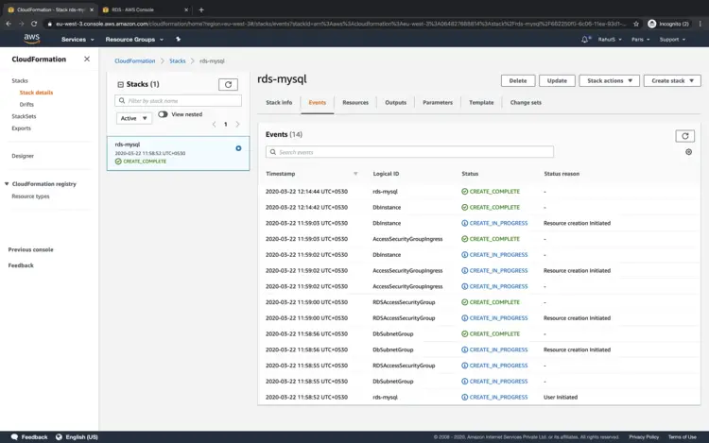Select rds-mysql stack radio button
Image resolution: width=709 pixels, height=443 pixels.
click(x=238, y=148)
